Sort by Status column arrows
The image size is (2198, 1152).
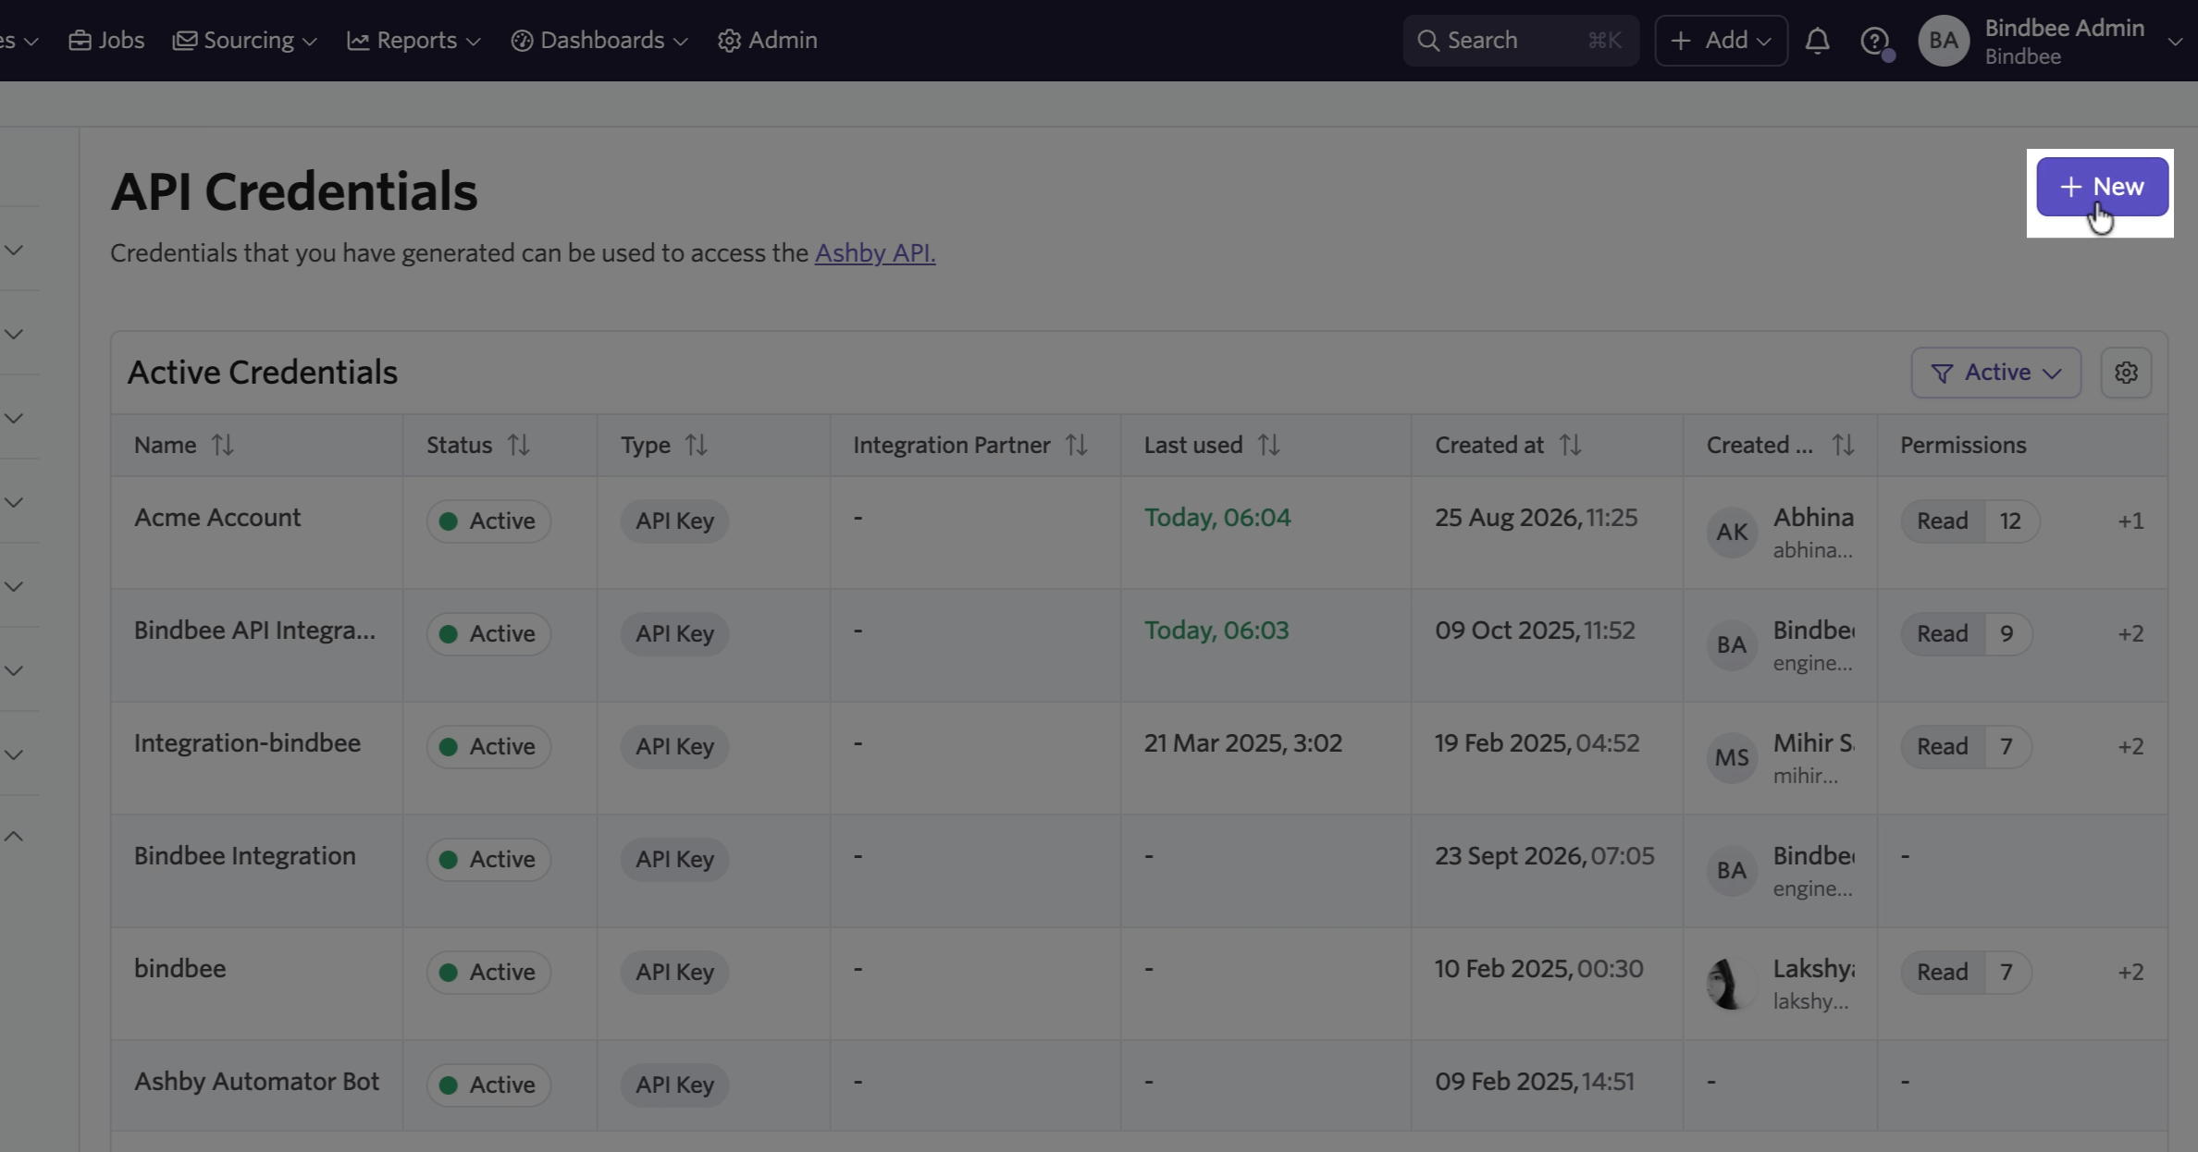[518, 445]
